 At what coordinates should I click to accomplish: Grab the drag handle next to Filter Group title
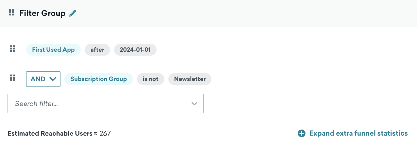pos(11,13)
